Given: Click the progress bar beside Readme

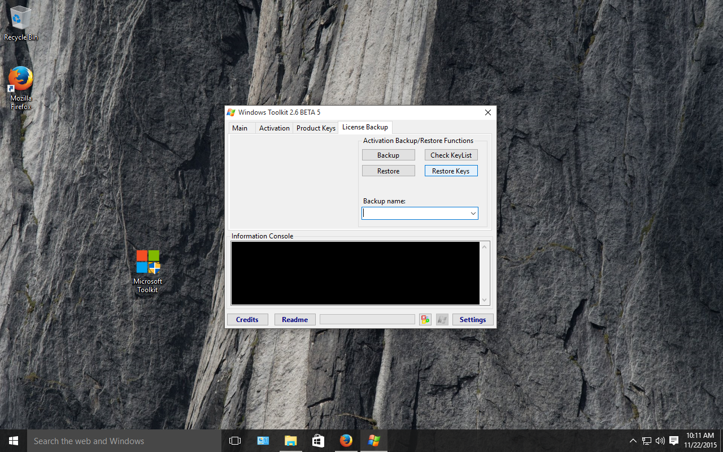Looking at the screenshot, I should [x=367, y=320].
